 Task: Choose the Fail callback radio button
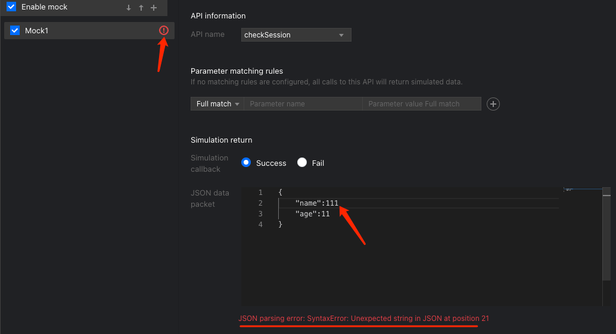(x=302, y=163)
